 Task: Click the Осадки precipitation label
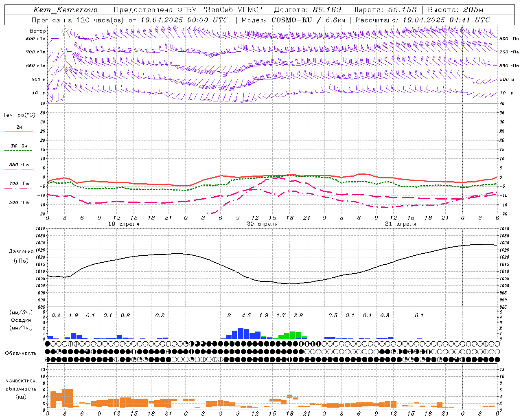pos(21,320)
